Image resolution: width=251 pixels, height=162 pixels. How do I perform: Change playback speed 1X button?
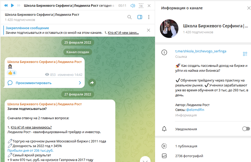141,6
